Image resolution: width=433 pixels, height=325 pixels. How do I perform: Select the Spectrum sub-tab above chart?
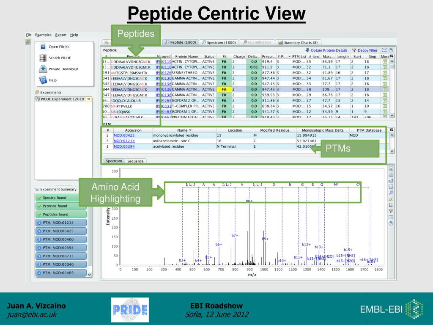114,161
